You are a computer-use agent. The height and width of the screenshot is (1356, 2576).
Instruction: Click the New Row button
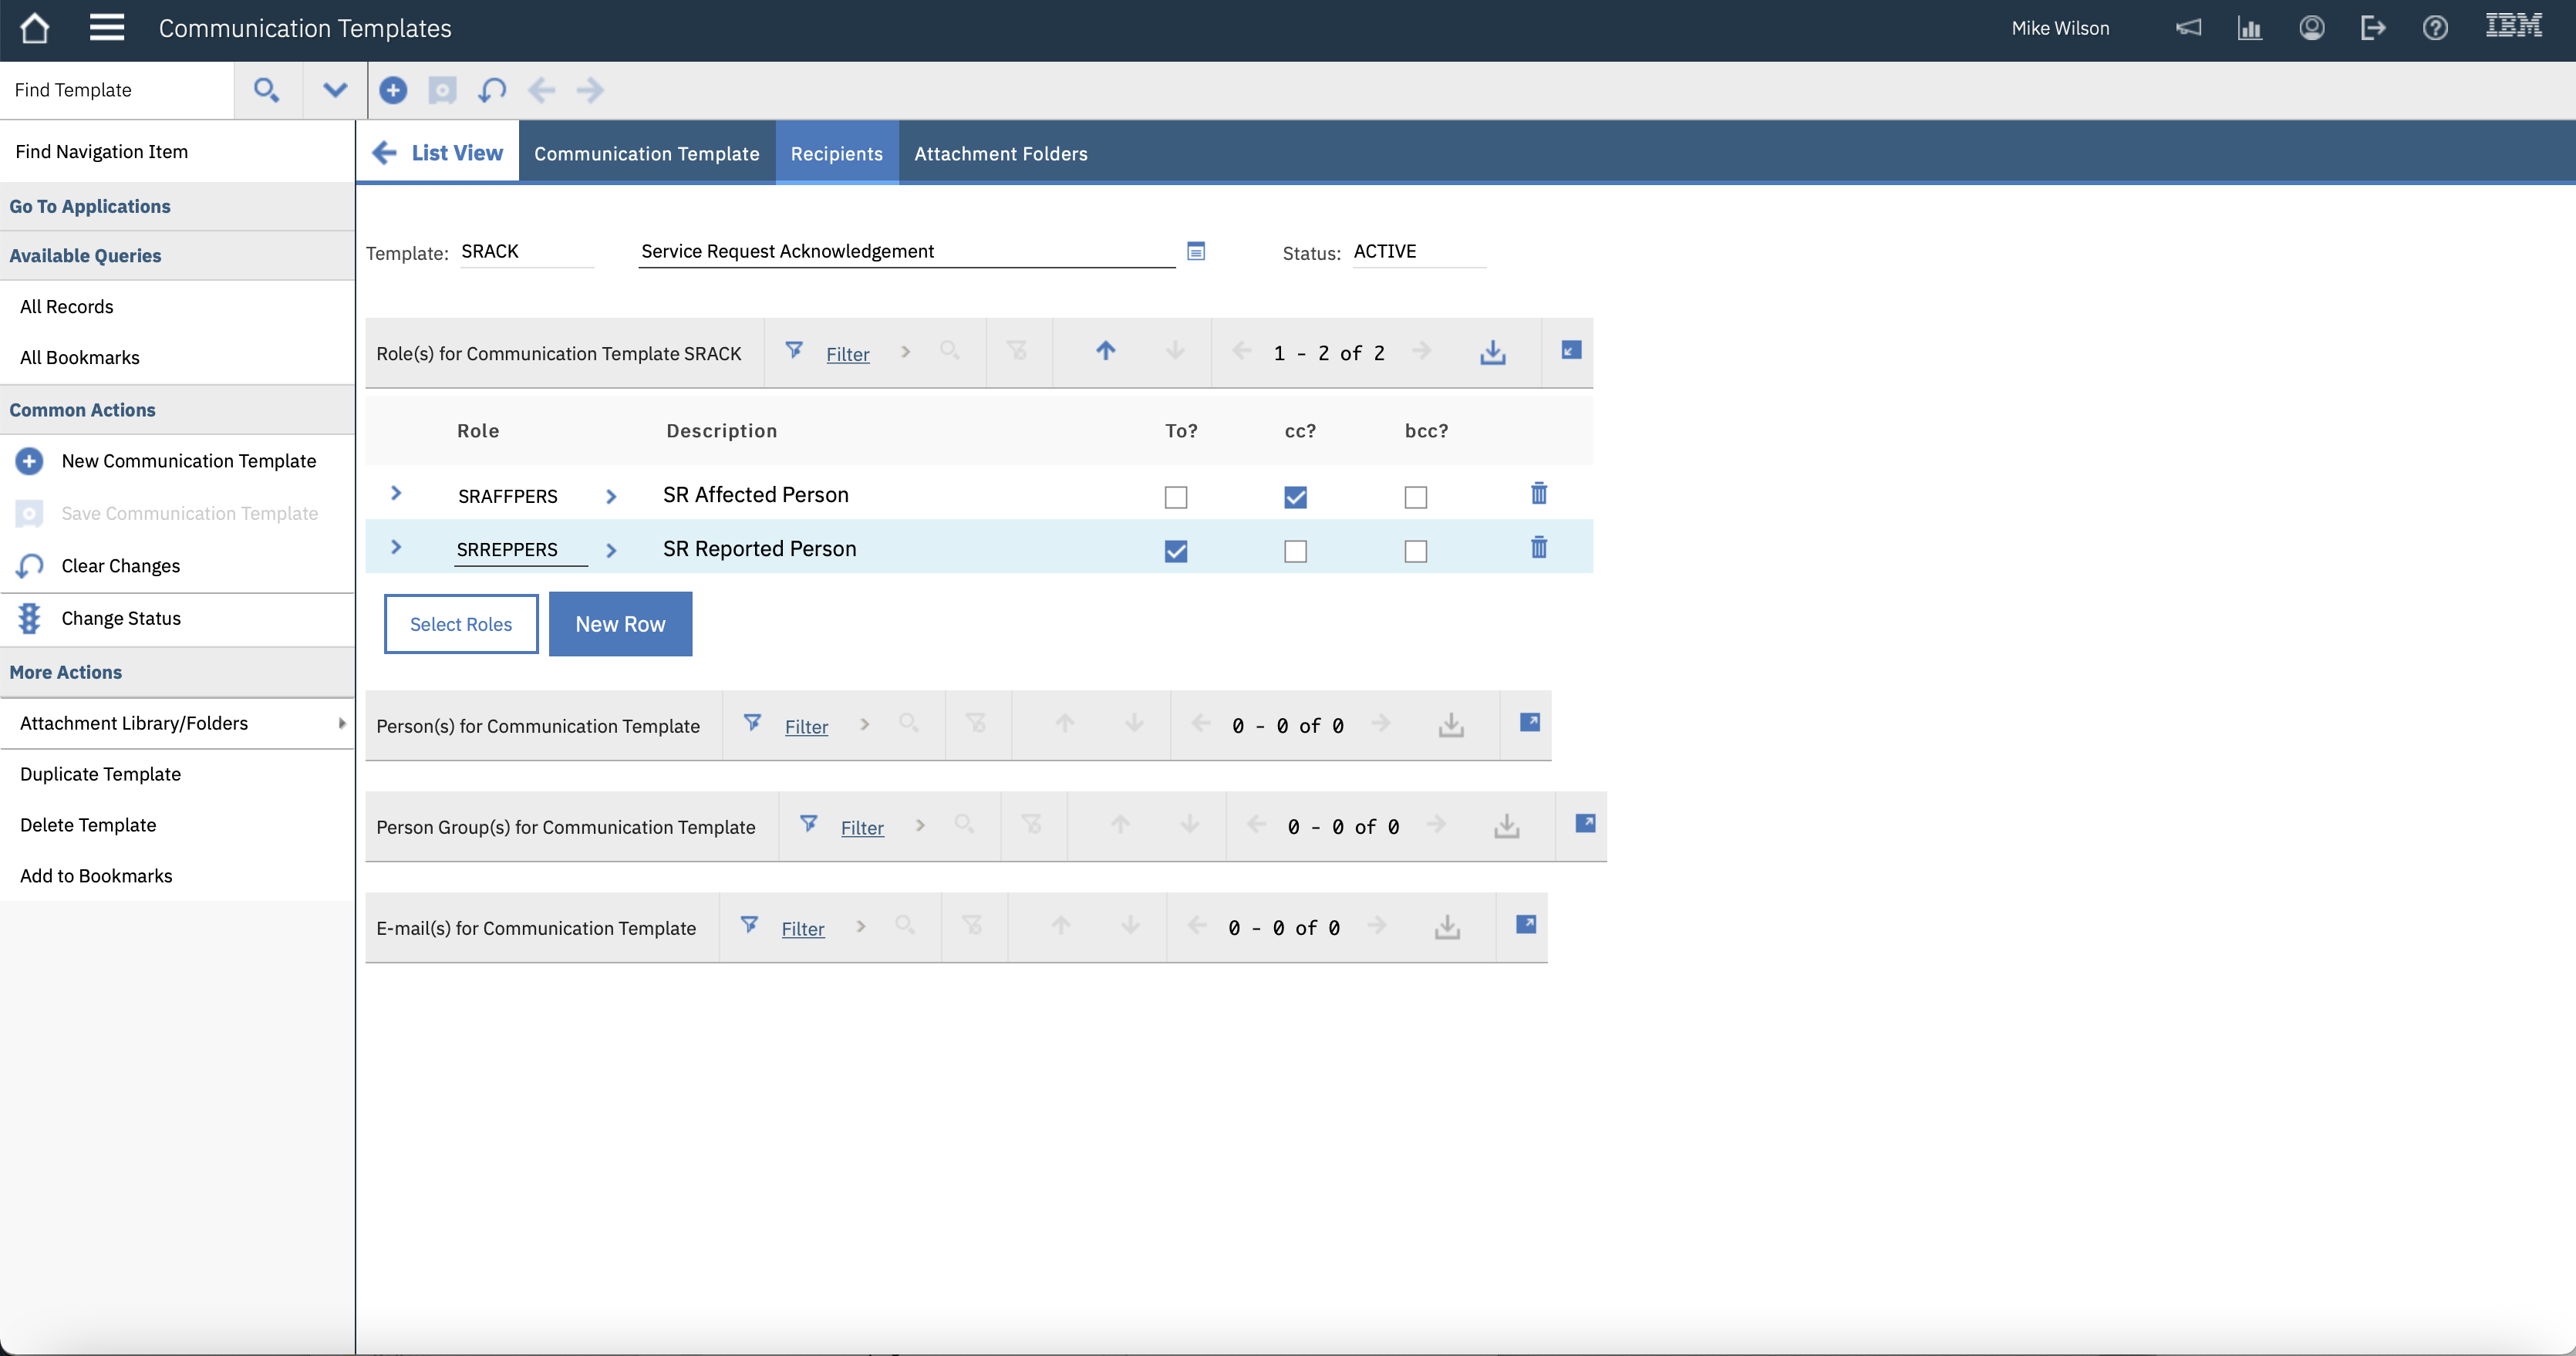click(620, 624)
